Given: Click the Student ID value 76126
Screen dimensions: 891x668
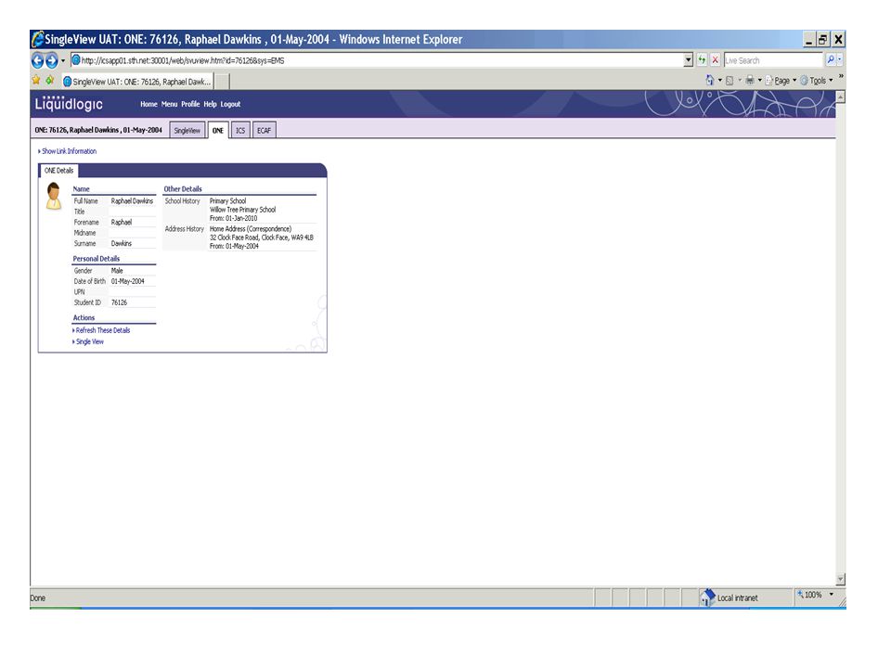Looking at the screenshot, I should tap(119, 302).
